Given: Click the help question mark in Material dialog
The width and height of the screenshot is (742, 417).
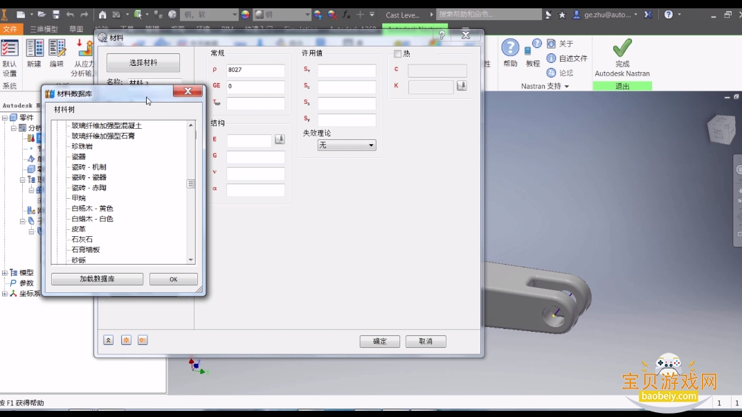Looking at the screenshot, I should pyautogui.click(x=442, y=35).
